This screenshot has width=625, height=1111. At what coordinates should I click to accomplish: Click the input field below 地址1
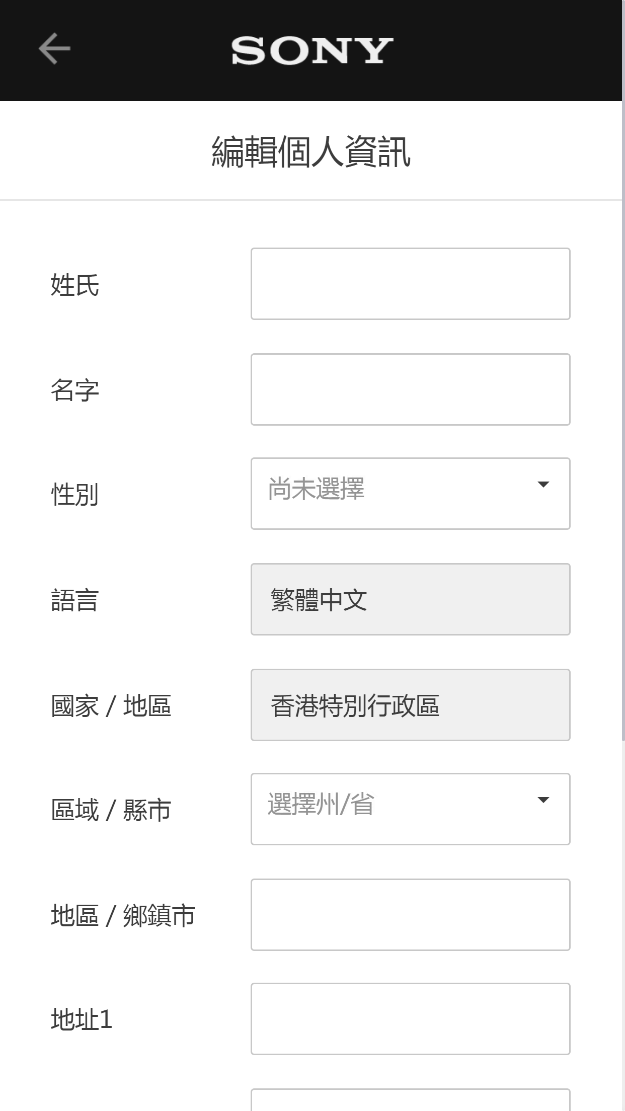click(410, 1102)
